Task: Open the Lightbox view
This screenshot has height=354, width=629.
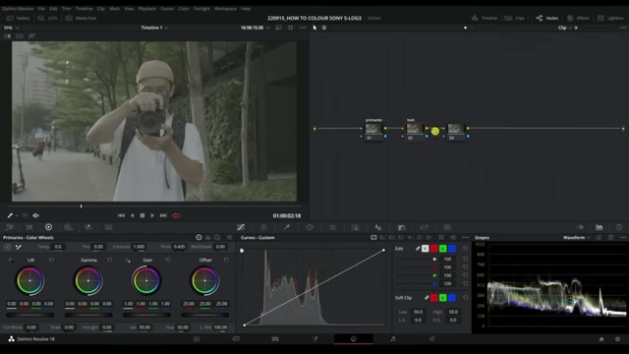Action: click(610, 18)
